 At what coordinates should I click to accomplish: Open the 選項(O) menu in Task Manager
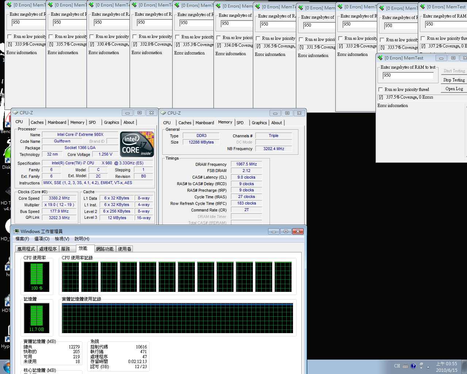(42, 239)
